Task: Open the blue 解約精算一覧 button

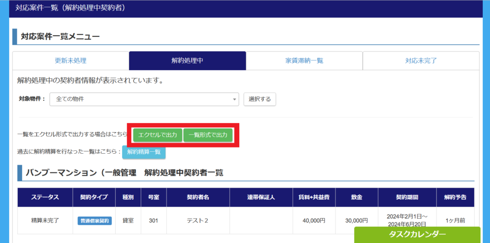Action: 144,152
